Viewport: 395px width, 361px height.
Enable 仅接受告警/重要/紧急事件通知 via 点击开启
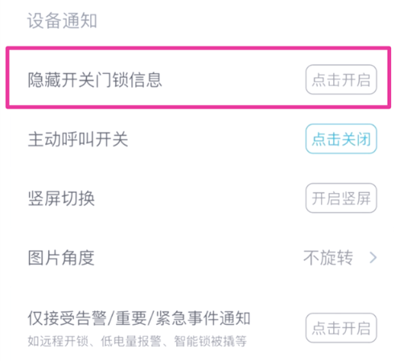(341, 328)
